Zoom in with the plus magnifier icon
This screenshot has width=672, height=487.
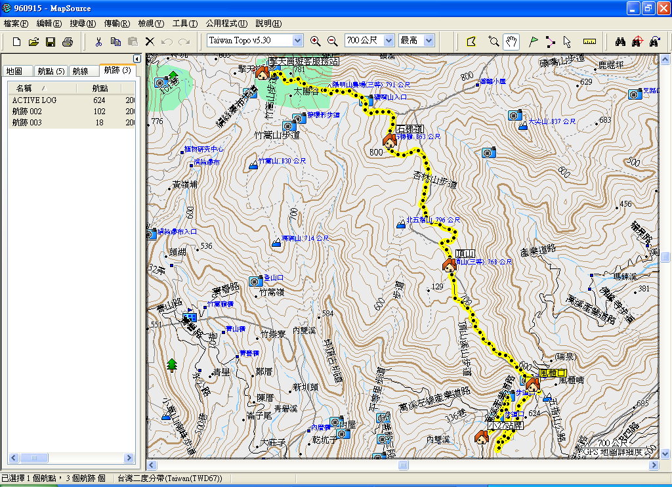(x=316, y=41)
